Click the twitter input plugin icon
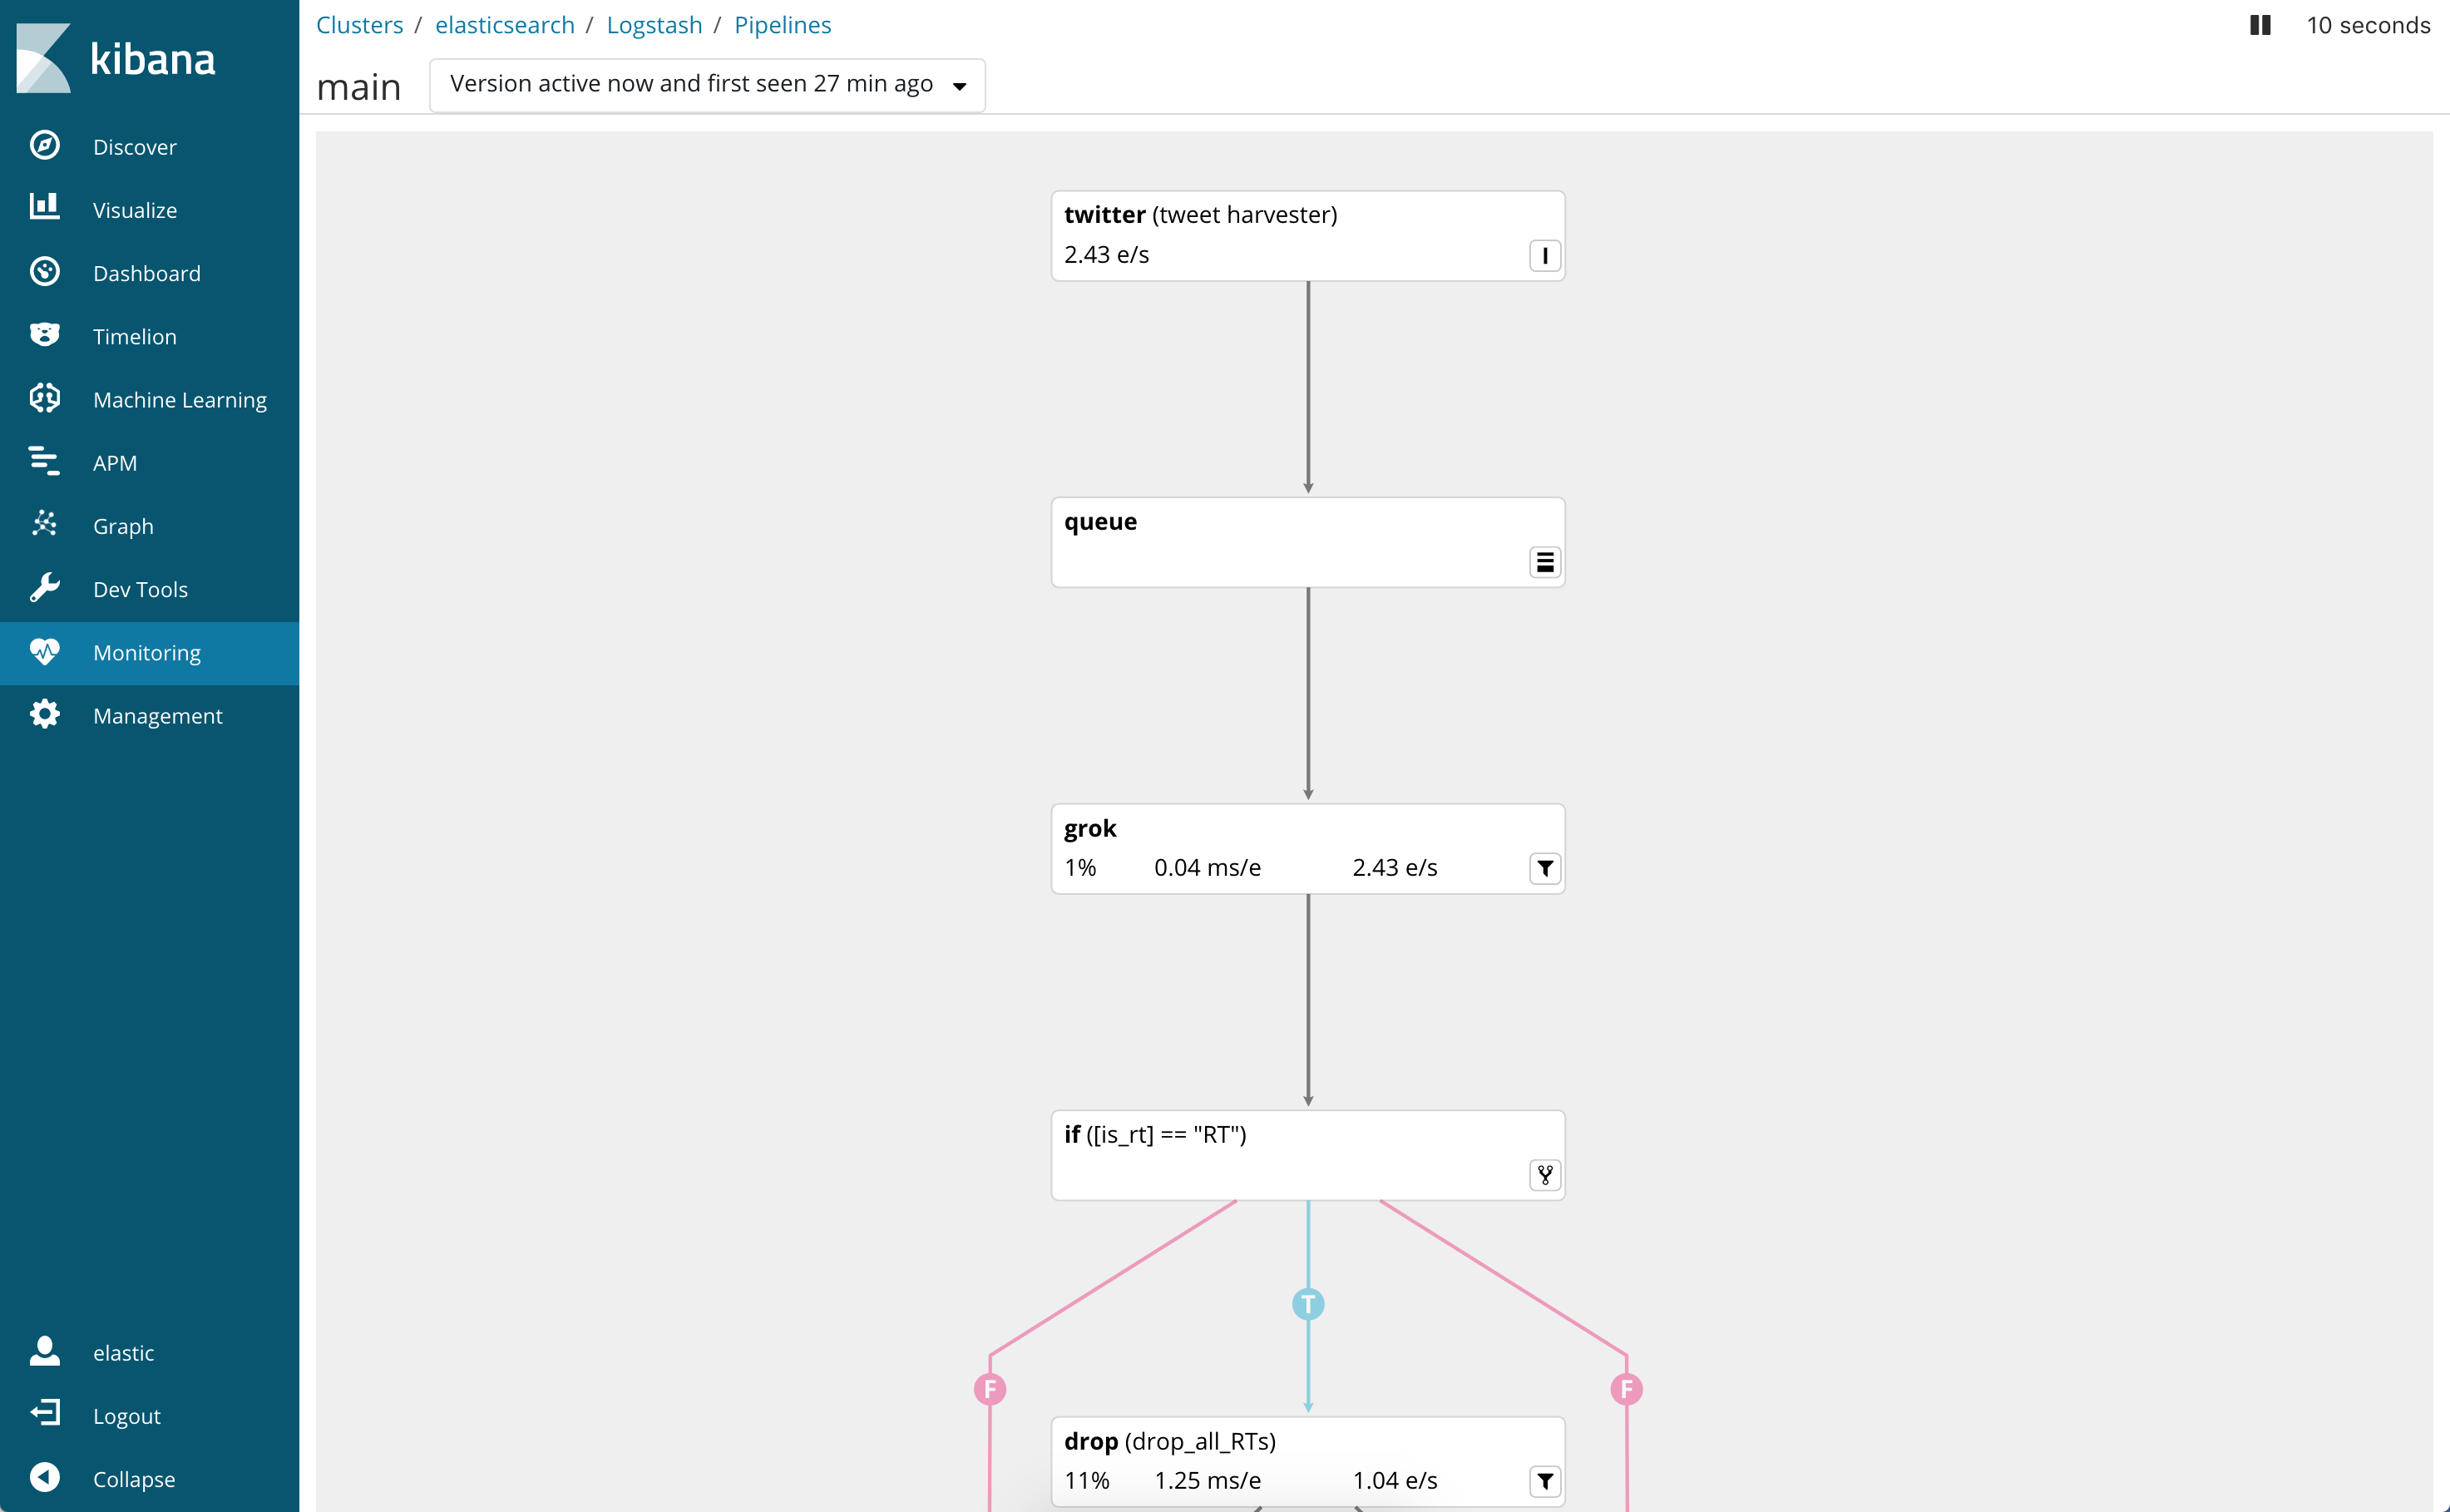The height and width of the screenshot is (1512, 2450). click(x=1544, y=256)
